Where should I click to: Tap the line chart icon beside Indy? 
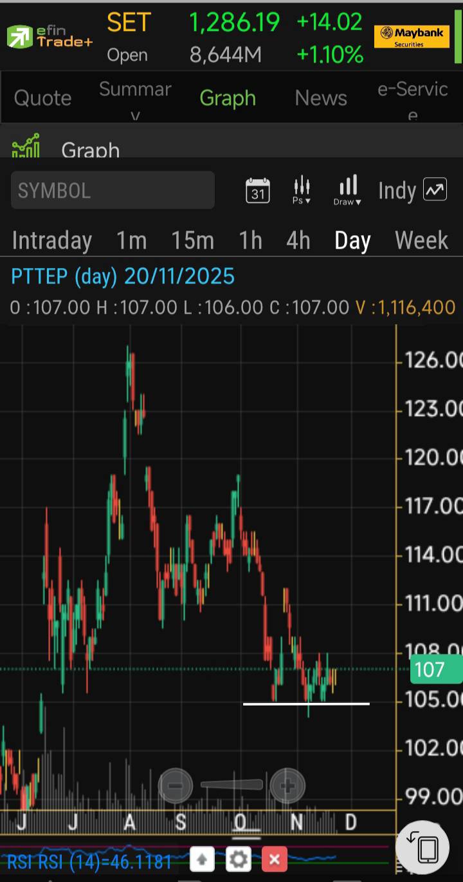tap(435, 190)
